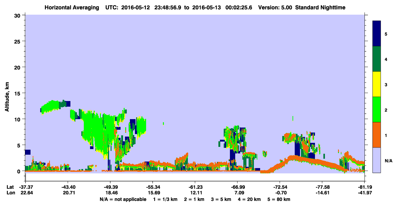This screenshot has width=405, height=208.
Task: Click legend text 'N/A = not applicable'
Action: pos(123,199)
